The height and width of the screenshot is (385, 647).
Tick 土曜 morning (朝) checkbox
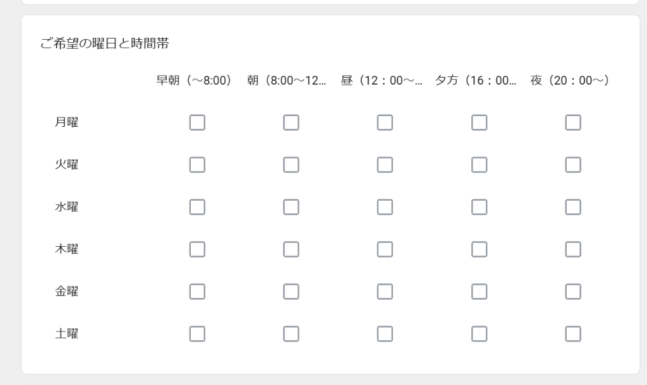click(x=291, y=333)
